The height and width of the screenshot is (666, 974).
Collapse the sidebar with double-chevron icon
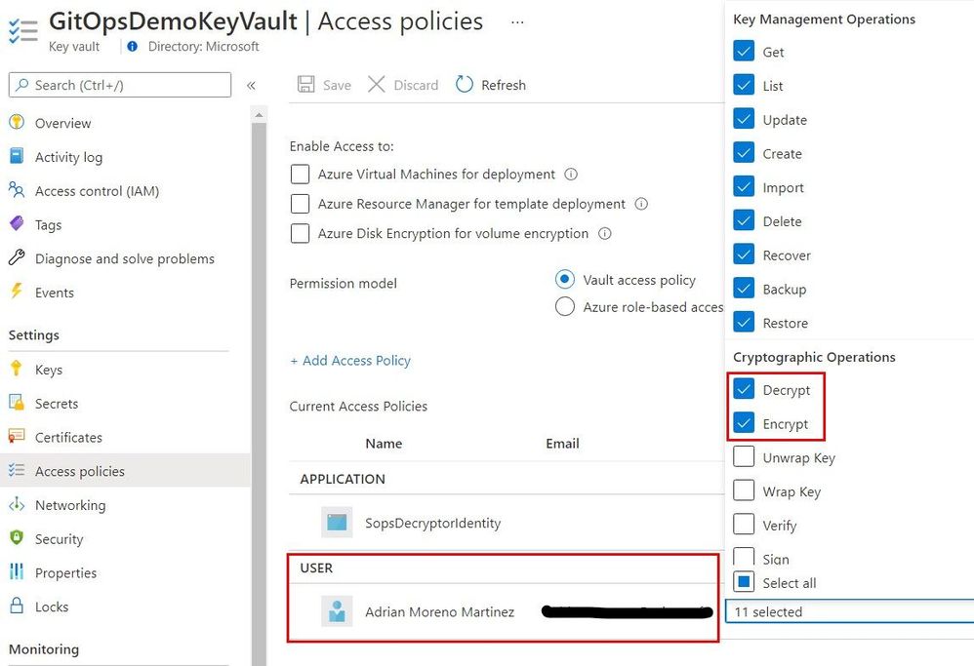pos(251,86)
